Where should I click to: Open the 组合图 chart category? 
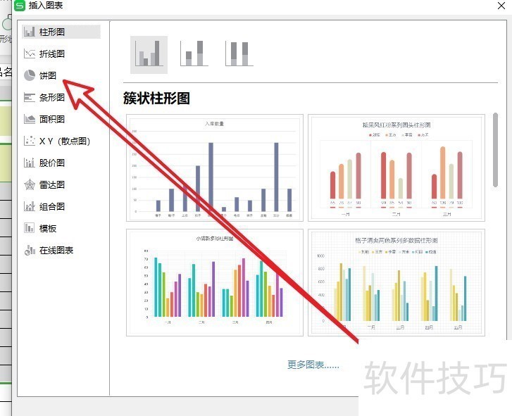click(x=52, y=206)
